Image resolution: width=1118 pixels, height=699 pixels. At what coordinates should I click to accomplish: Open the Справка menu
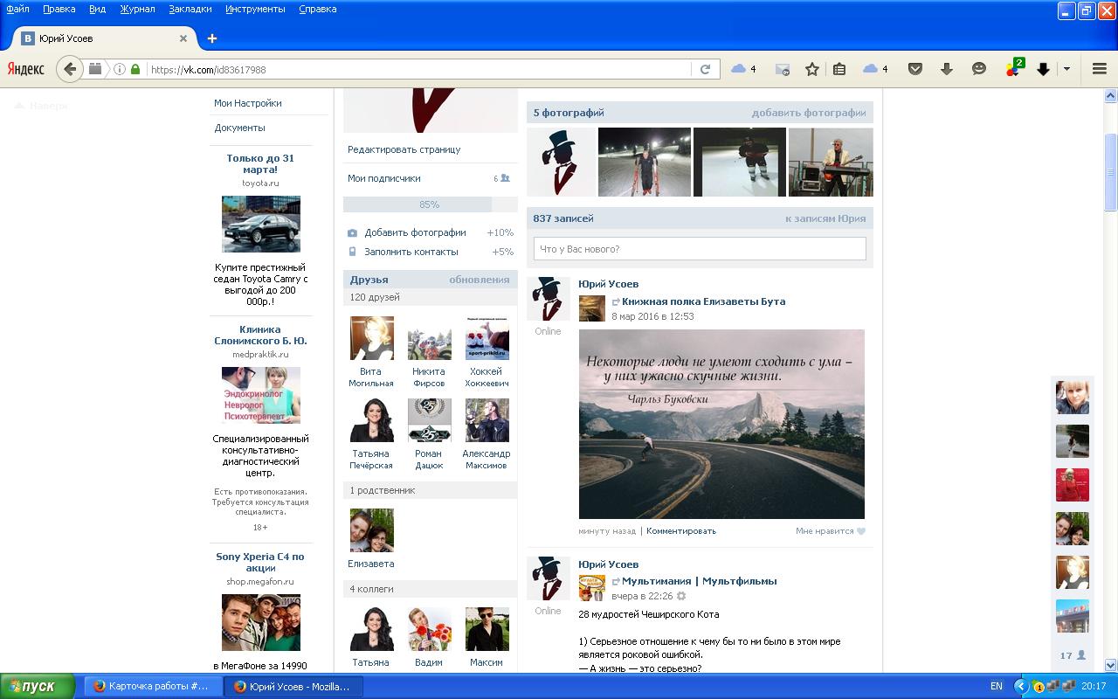pyautogui.click(x=317, y=9)
